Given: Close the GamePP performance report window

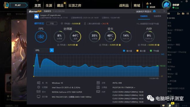Looking at the screenshot, I should pos(164,11).
